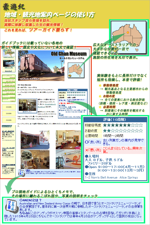Select the サウスオーストラリア region button
The image size is (150, 225).
coord(8,92)
